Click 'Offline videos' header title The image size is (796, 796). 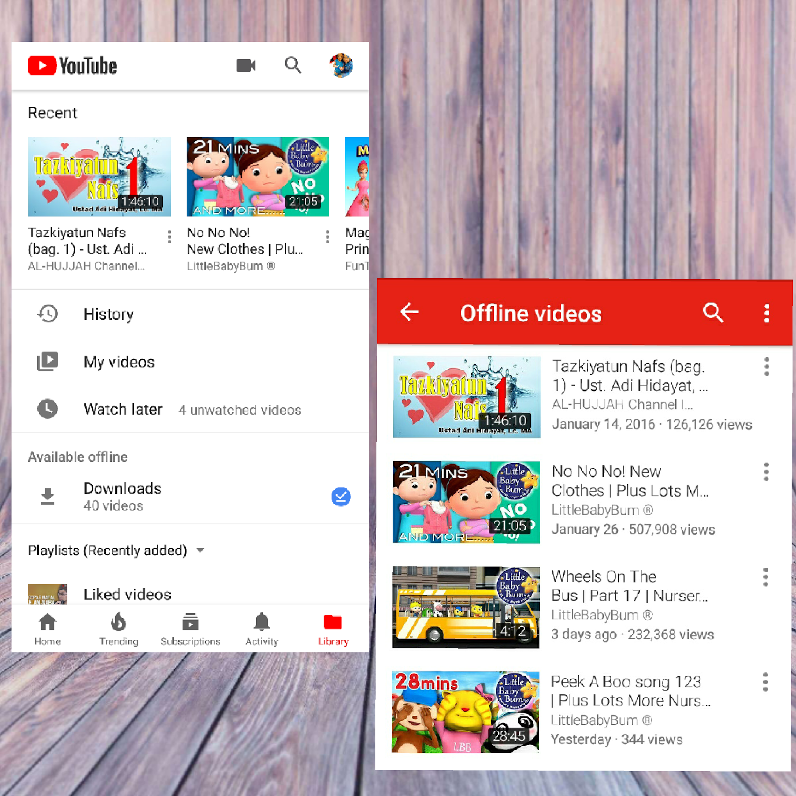[531, 313]
